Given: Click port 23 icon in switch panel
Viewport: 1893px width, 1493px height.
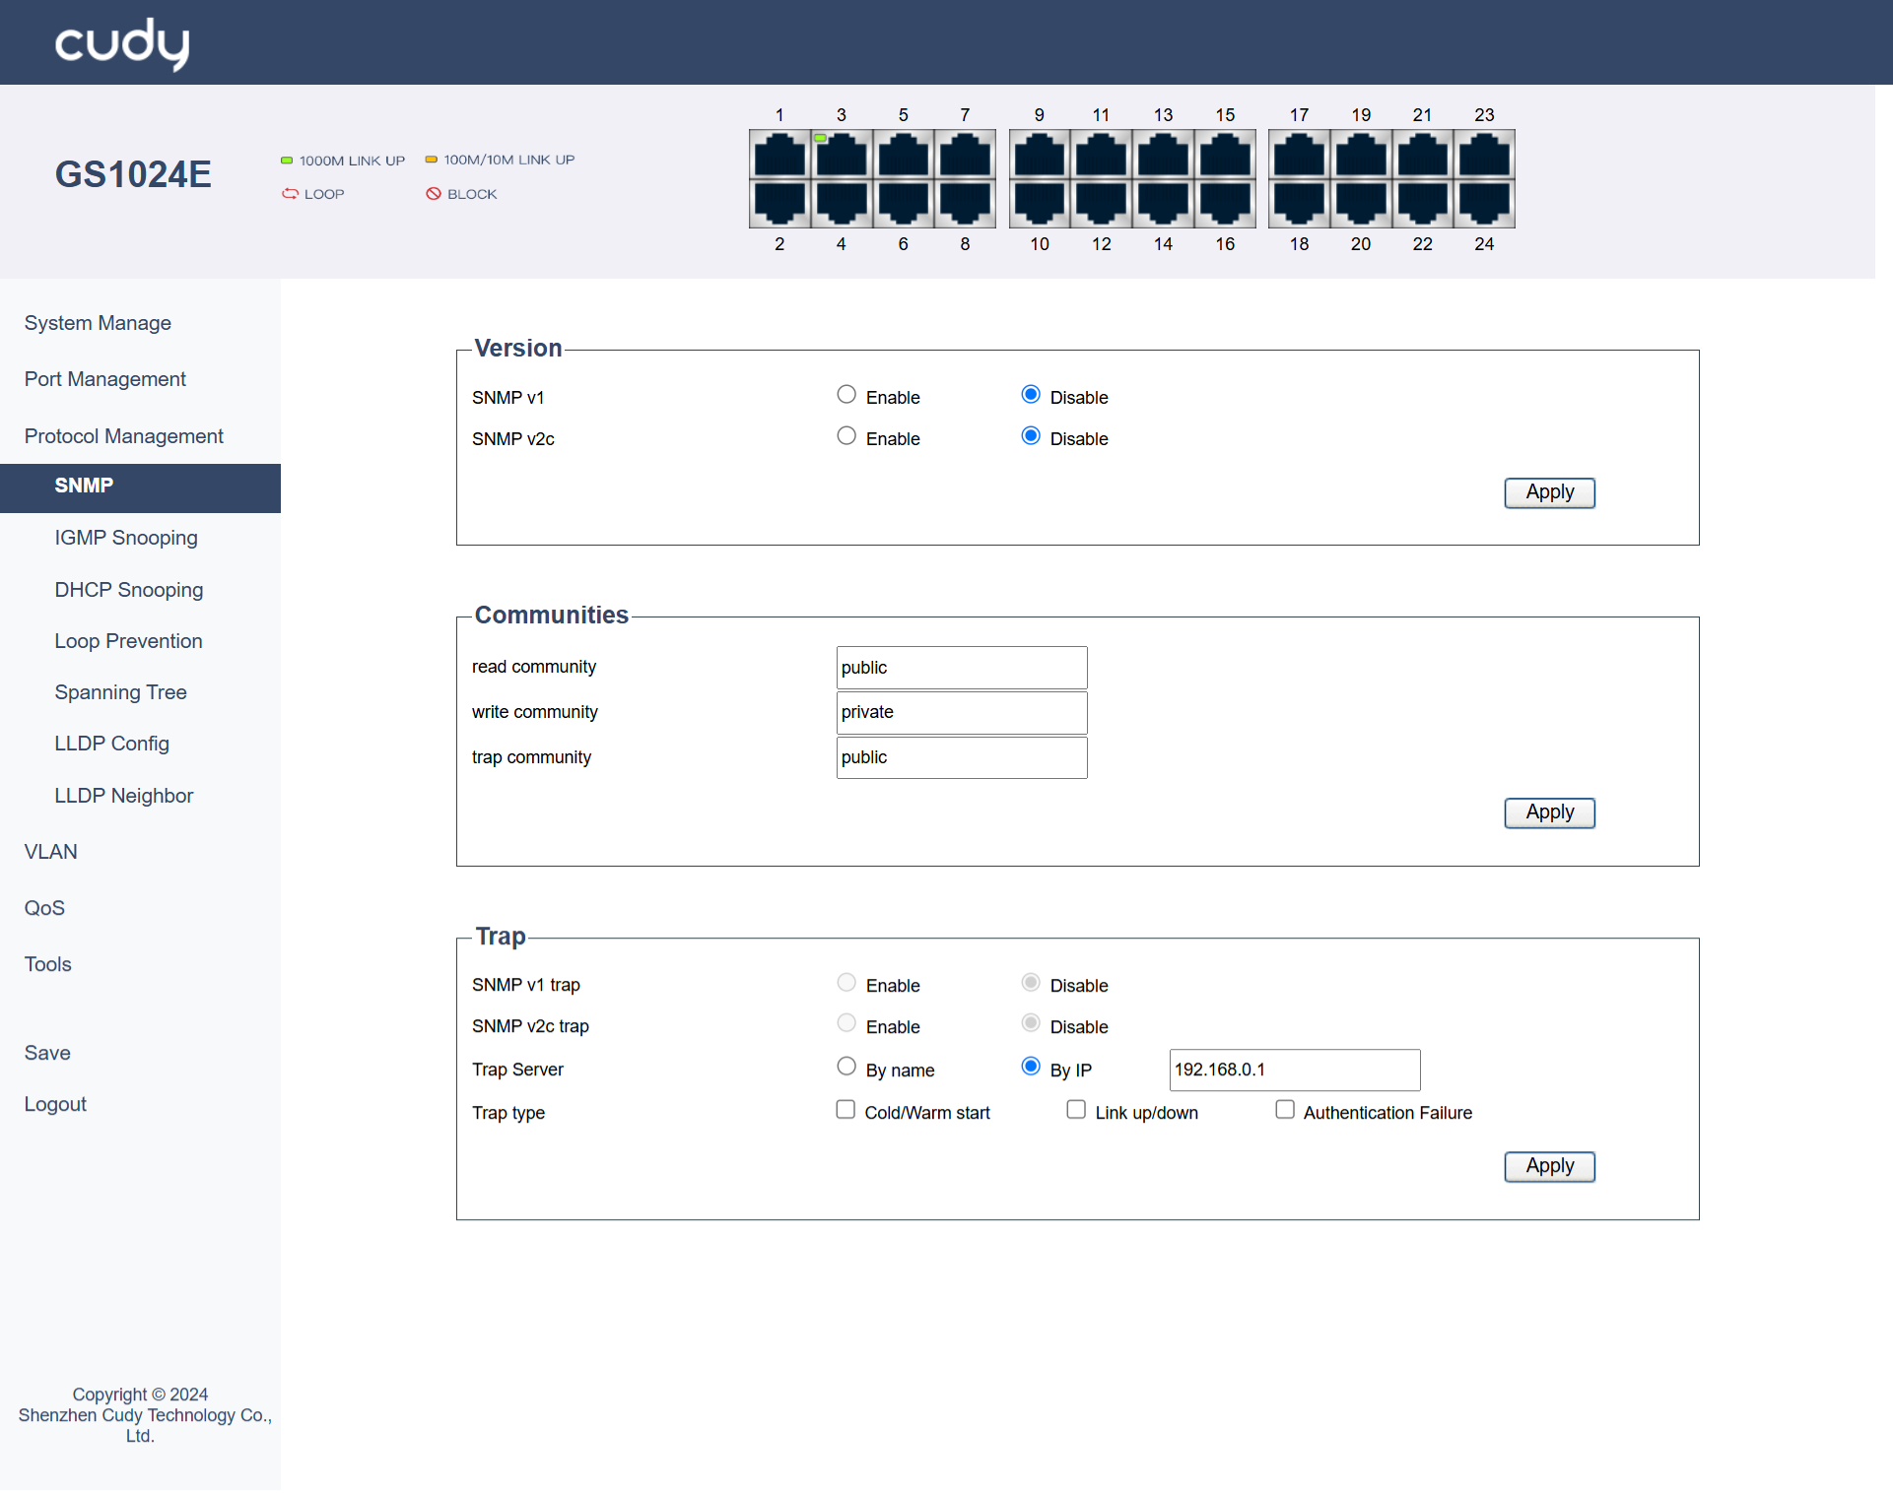Looking at the screenshot, I should pos(1485,155).
